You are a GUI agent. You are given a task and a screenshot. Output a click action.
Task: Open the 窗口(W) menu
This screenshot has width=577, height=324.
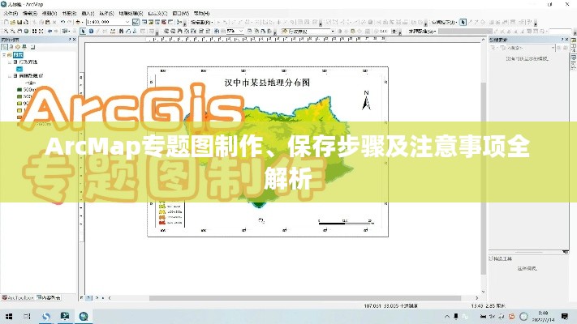click(x=180, y=14)
